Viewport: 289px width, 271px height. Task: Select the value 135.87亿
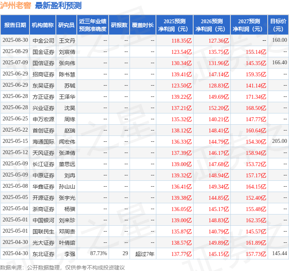pos(182,232)
